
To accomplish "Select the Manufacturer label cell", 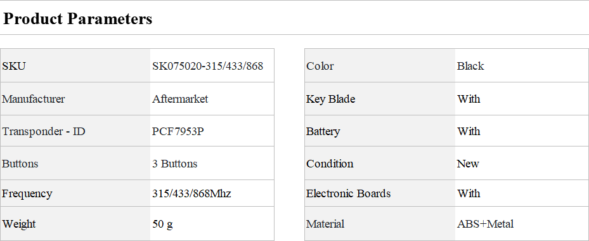I will pyautogui.click(x=75, y=99).
